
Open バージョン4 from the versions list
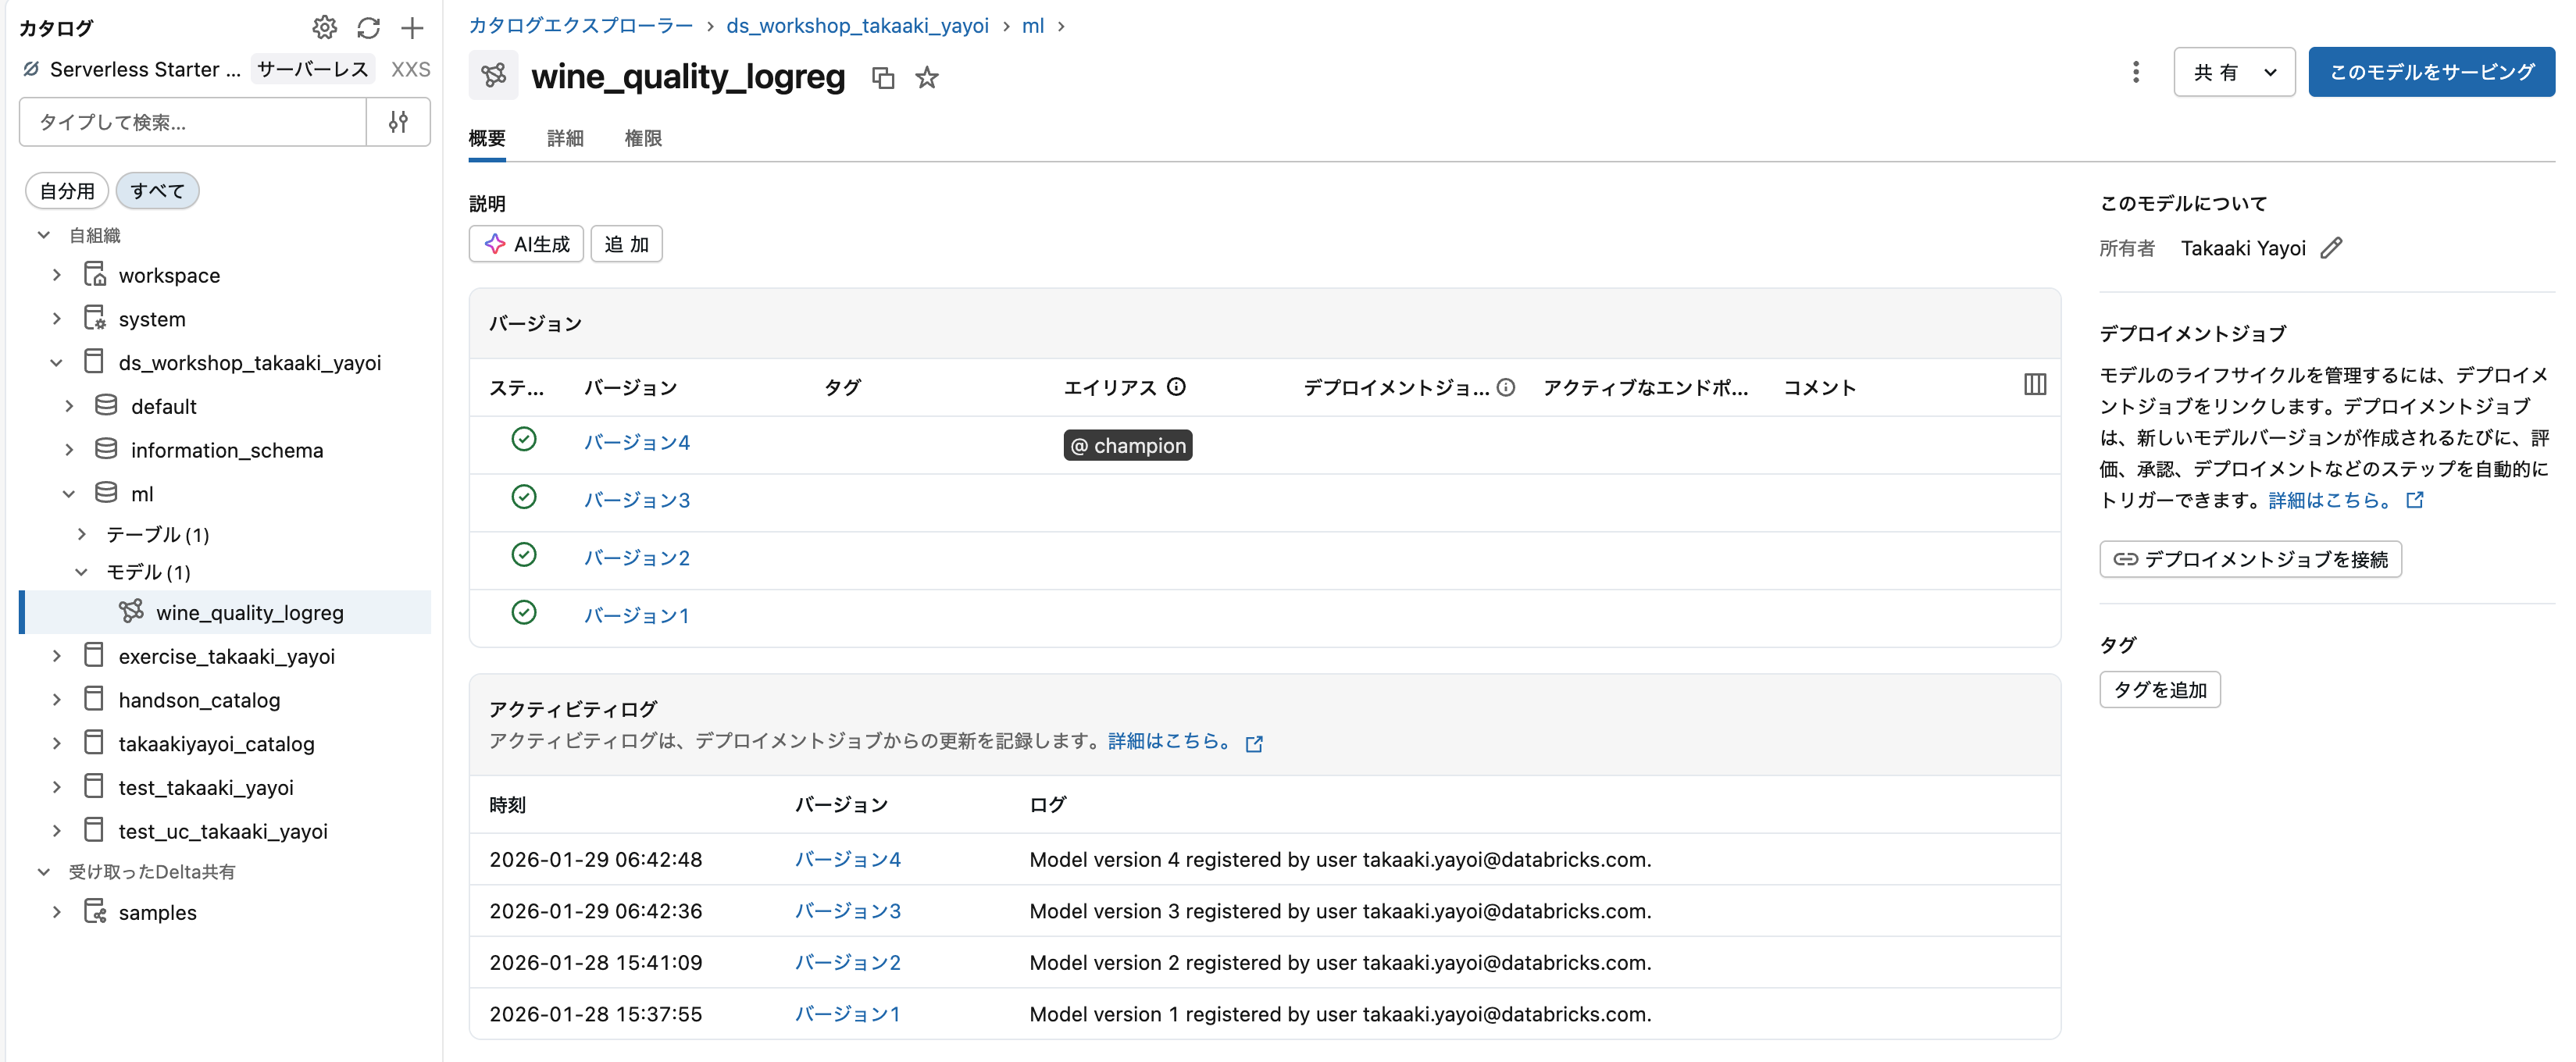(x=637, y=441)
